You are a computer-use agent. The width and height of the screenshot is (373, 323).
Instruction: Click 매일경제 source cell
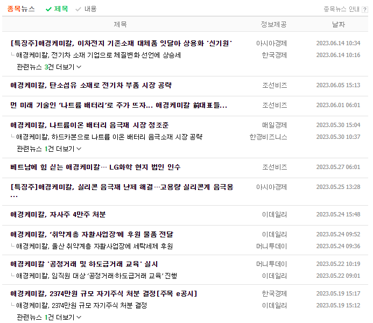(x=275, y=125)
